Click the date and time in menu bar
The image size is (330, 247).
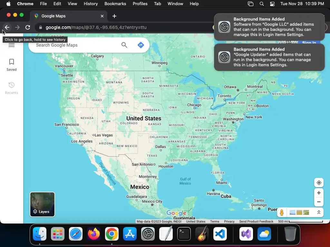click(302, 4)
